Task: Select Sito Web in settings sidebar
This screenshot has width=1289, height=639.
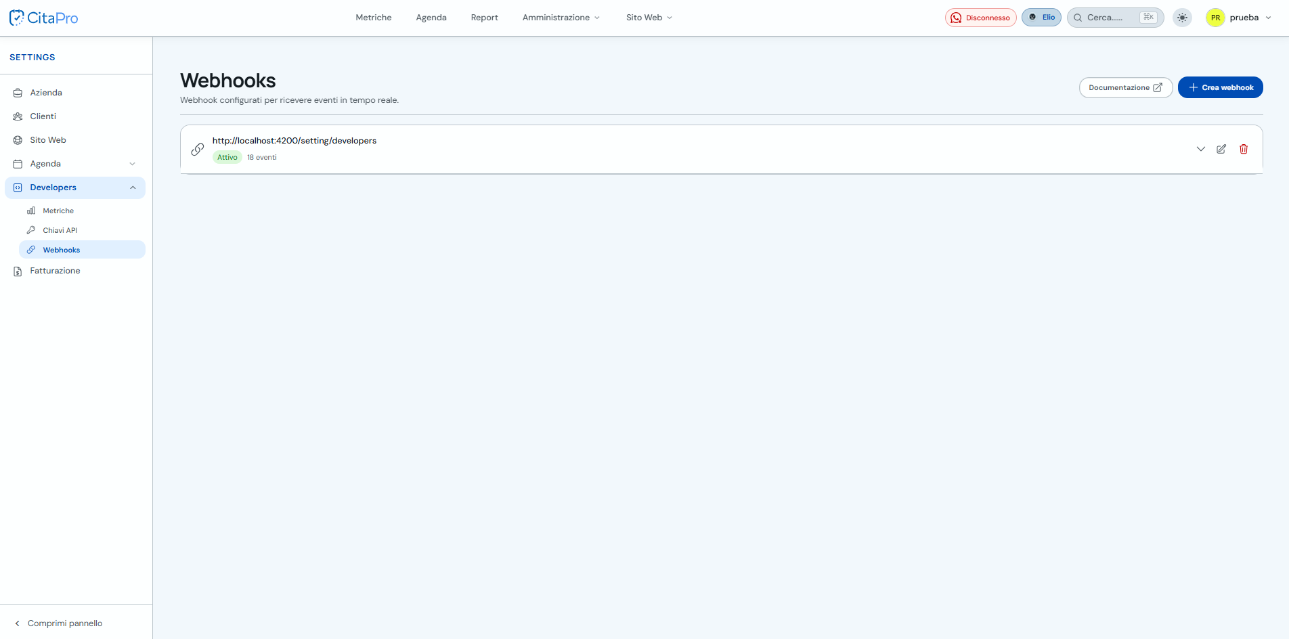Action: (75, 140)
